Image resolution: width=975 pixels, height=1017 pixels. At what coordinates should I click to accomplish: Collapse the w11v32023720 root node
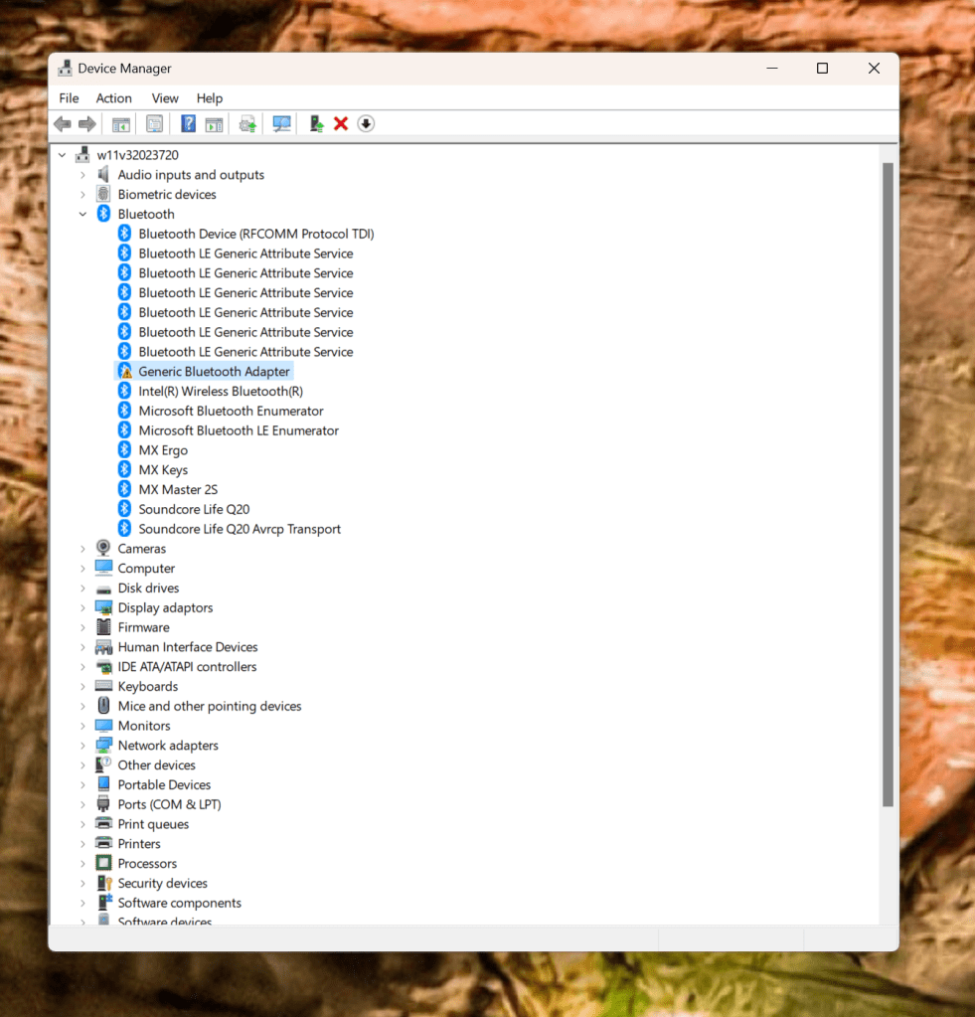[x=63, y=155]
